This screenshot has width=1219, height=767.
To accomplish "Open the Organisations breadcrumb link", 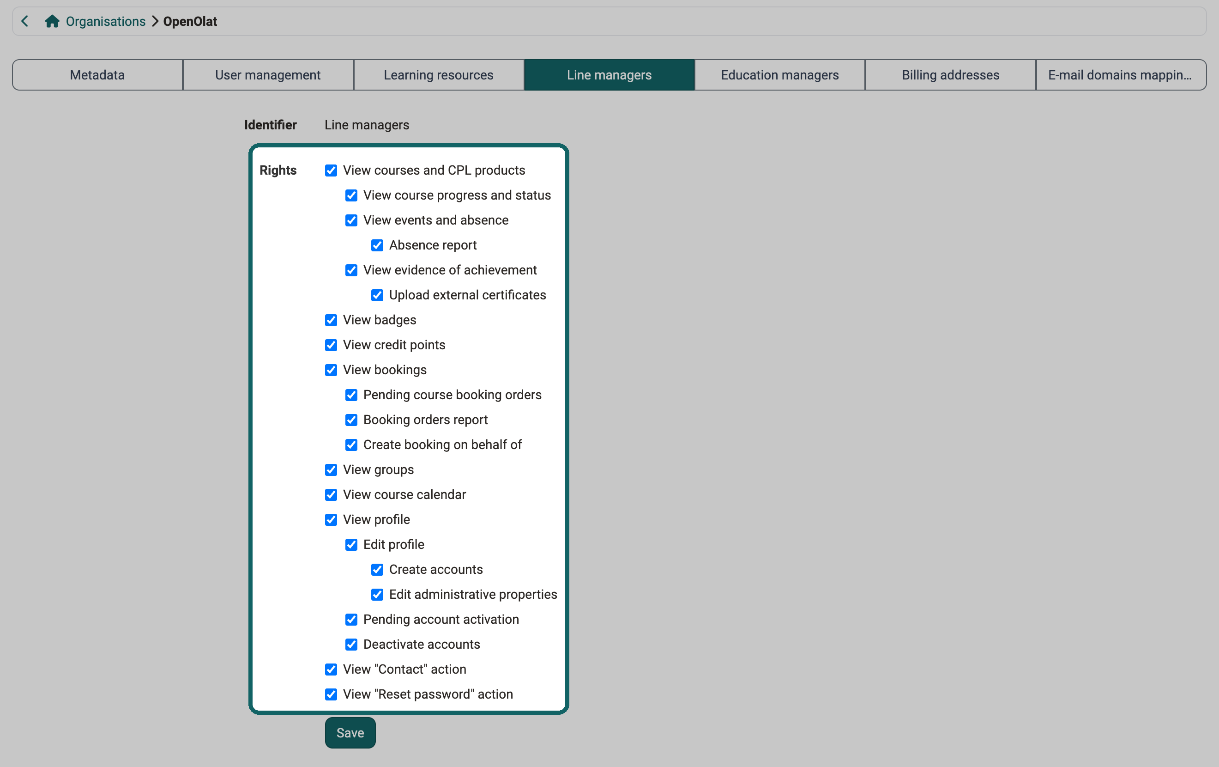I will click(105, 21).
